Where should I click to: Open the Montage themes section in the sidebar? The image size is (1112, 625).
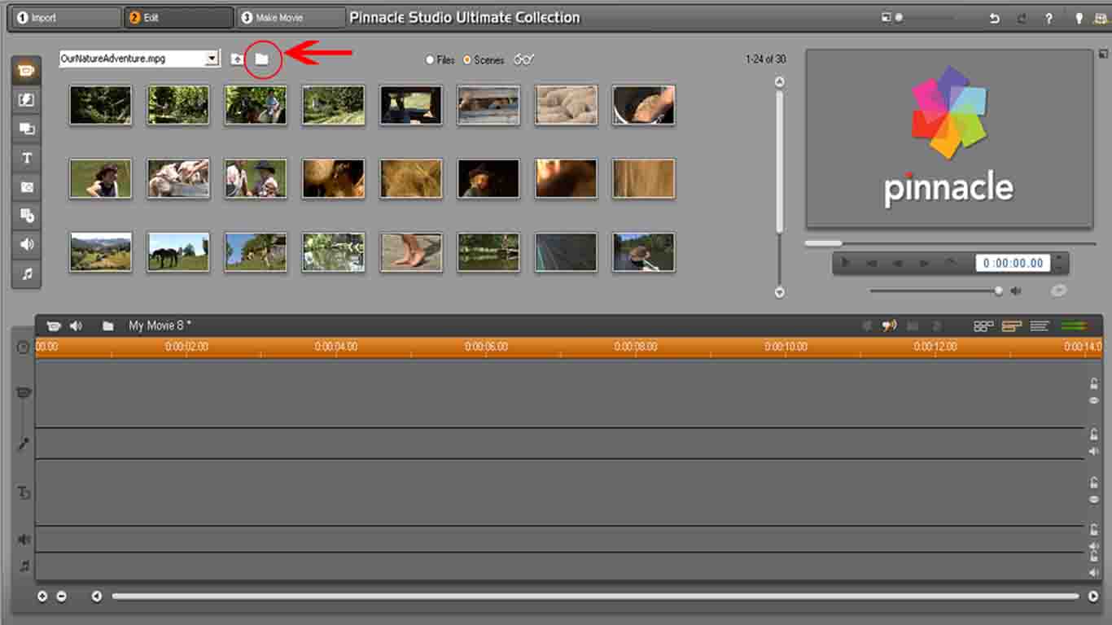(26, 129)
